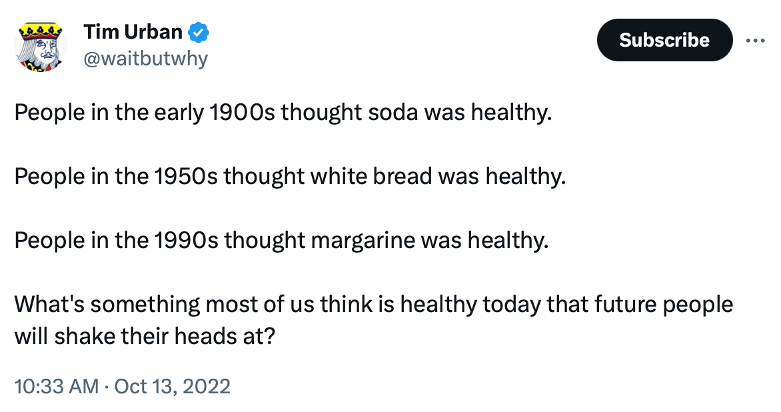Screen dimensions: 781x412
Task: Click the blue verified checkmark badge
Action: (x=198, y=33)
